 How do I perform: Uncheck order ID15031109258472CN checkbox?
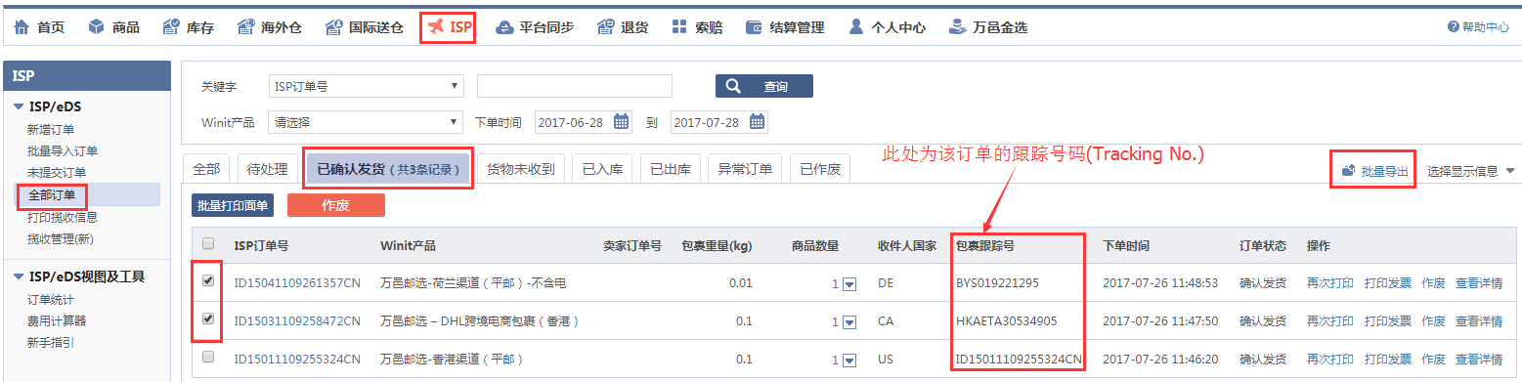coord(207,318)
